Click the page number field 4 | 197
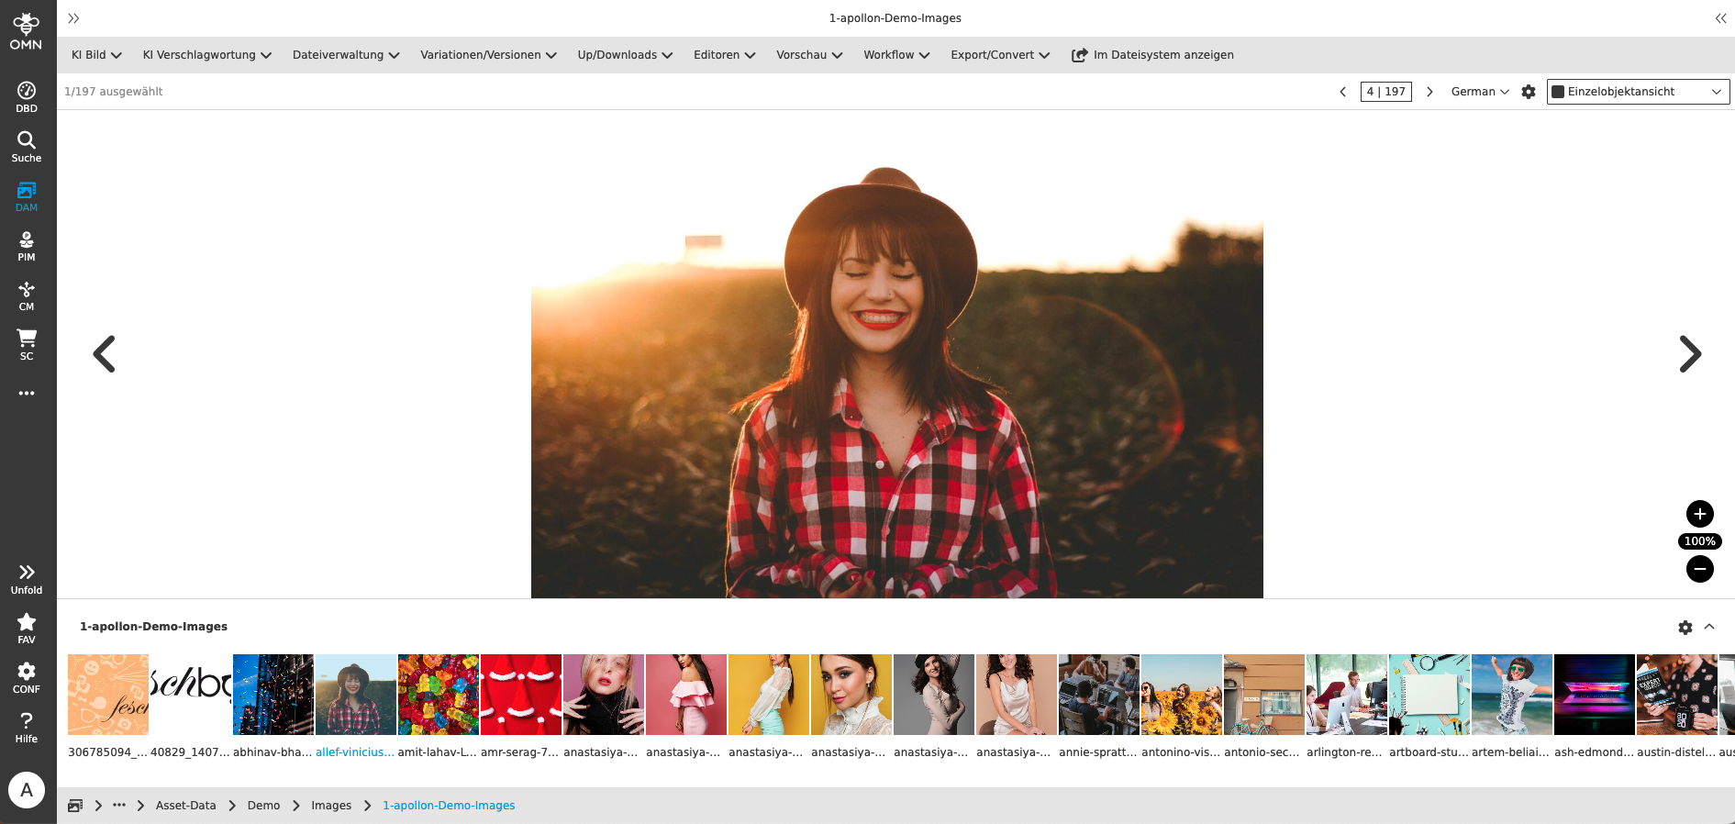1735x824 pixels. point(1386,92)
